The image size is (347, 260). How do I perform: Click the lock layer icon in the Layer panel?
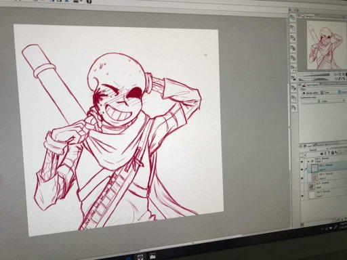click(x=333, y=153)
